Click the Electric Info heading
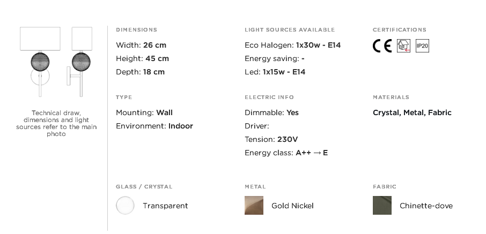This screenshot has height=234, width=486. click(269, 97)
